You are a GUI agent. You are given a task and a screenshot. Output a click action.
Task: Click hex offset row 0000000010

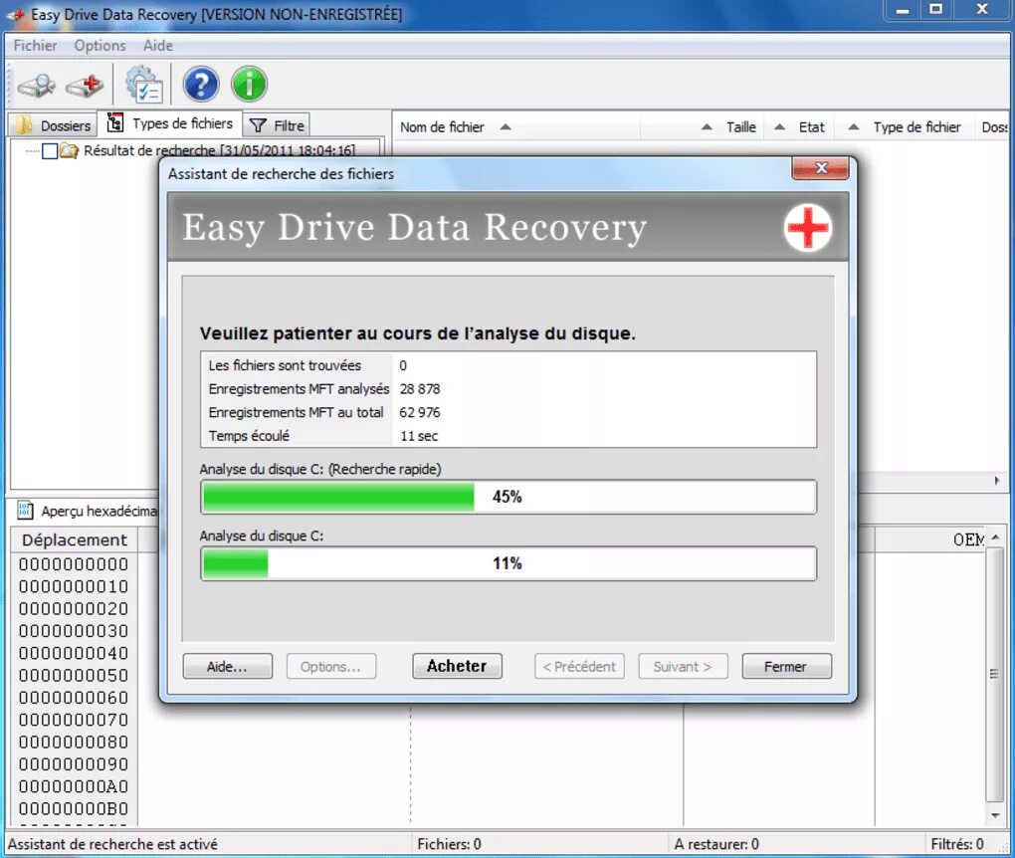coord(74,586)
